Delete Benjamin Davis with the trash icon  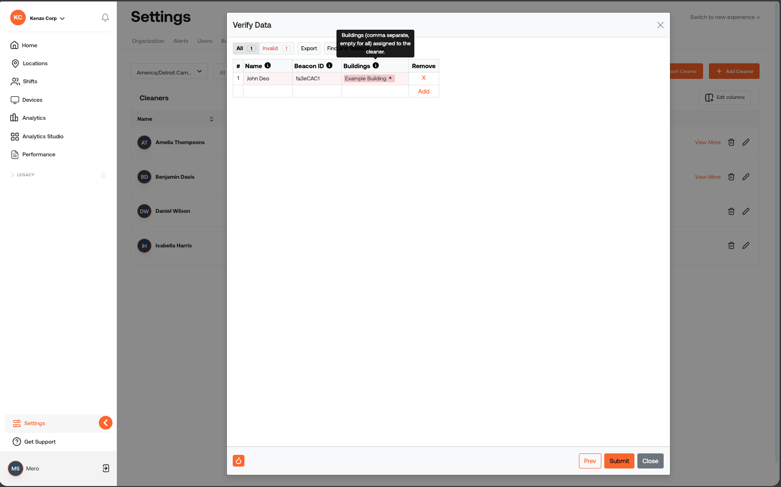731,177
